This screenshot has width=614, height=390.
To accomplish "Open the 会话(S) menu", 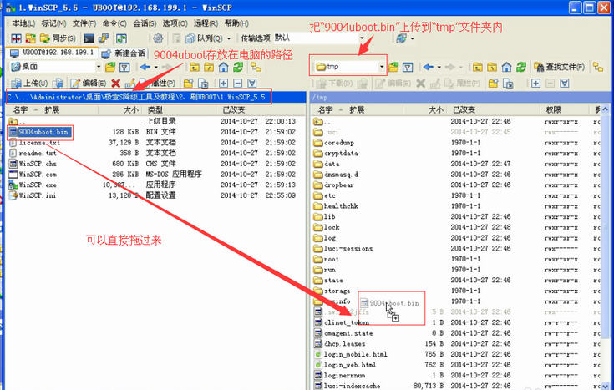I will [145, 23].
